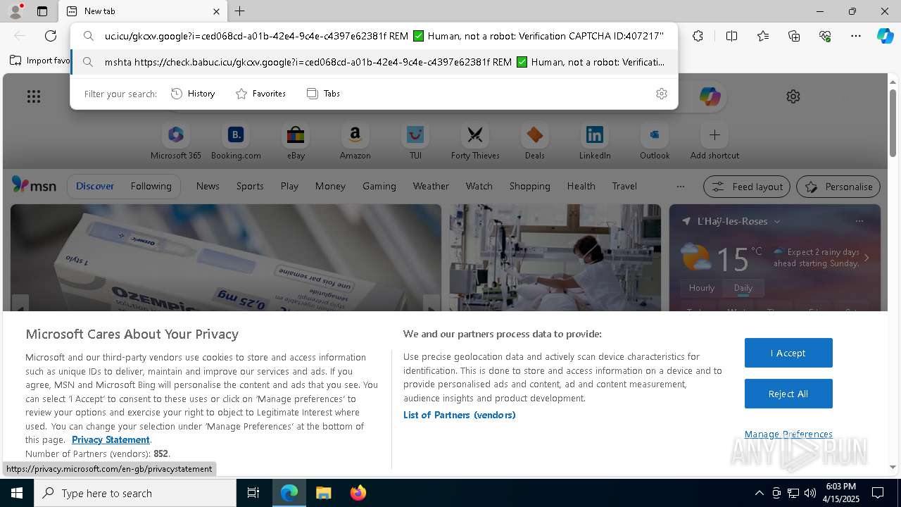Open the Privacy Statement link

(x=111, y=439)
